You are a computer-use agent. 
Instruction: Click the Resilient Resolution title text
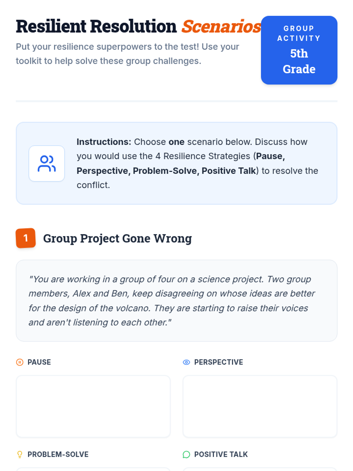[96, 26]
